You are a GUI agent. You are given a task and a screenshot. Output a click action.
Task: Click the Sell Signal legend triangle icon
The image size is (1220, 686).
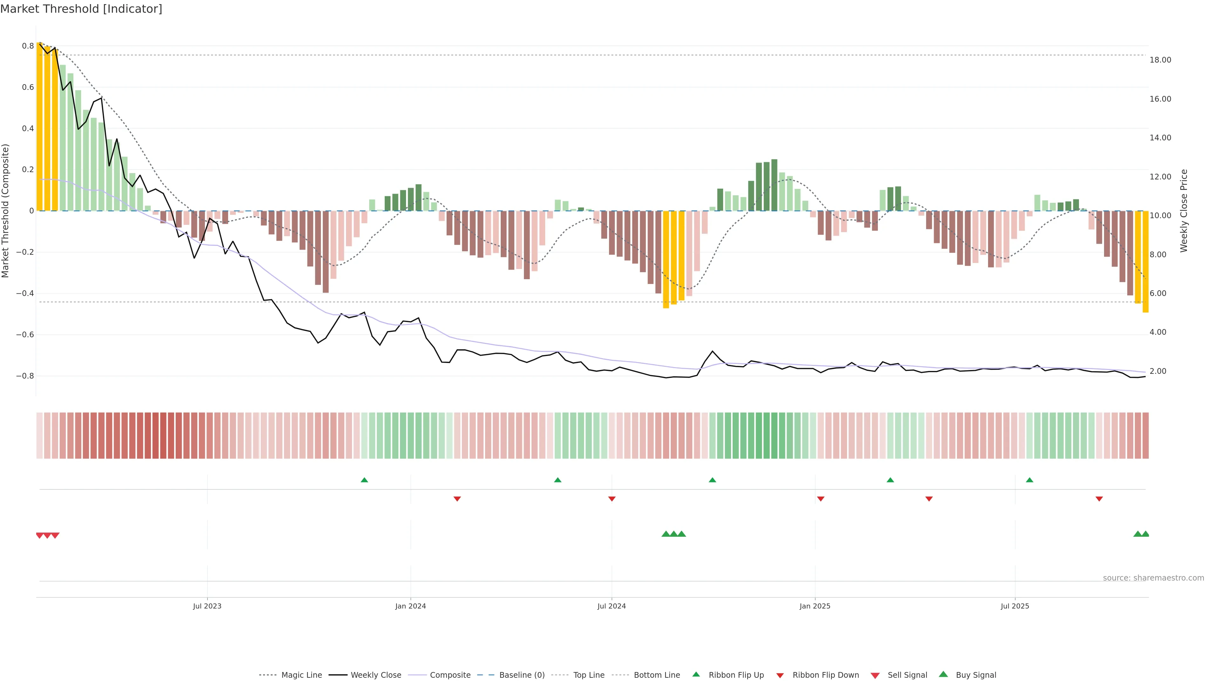tap(875, 676)
